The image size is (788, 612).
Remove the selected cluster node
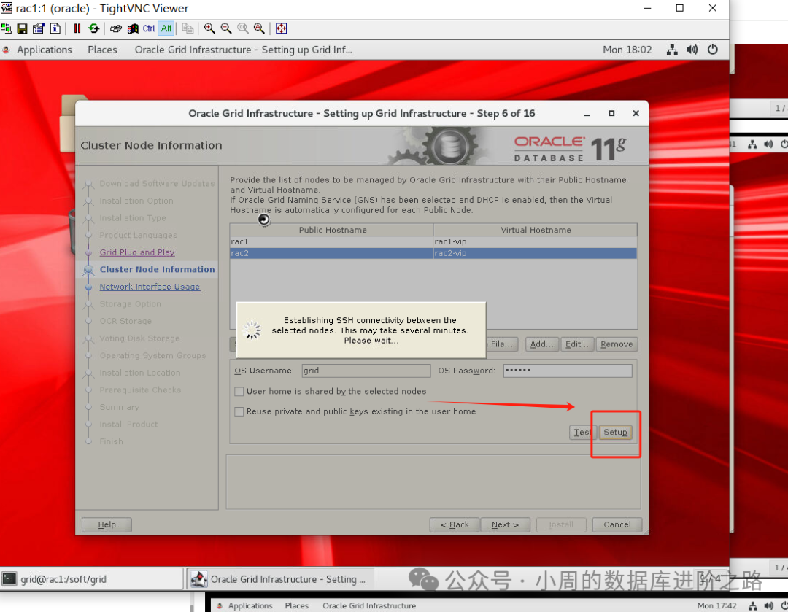tap(617, 344)
